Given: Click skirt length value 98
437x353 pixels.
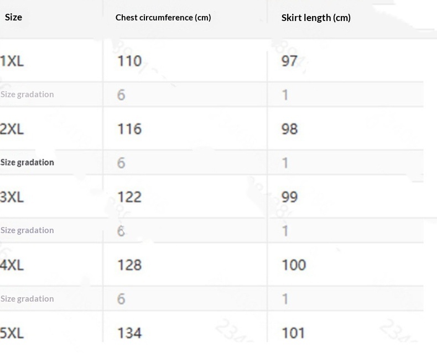Looking at the screenshot, I should click(x=289, y=129).
